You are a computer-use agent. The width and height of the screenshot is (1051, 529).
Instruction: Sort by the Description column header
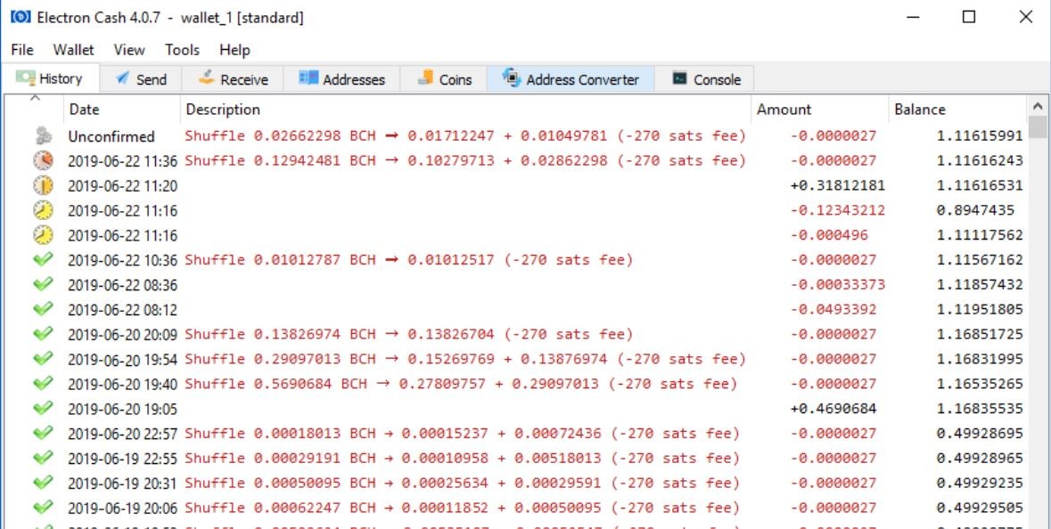coord(465,110)
